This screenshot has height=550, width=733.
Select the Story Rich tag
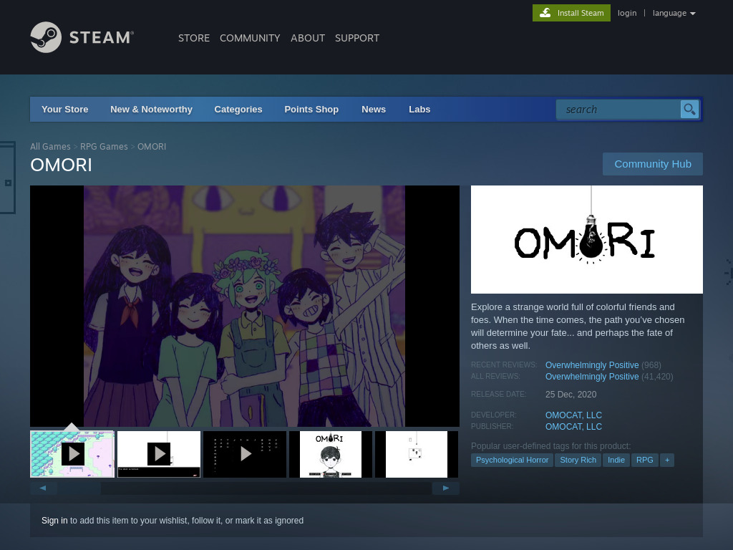pyautogui.click(x=578, y=460)
